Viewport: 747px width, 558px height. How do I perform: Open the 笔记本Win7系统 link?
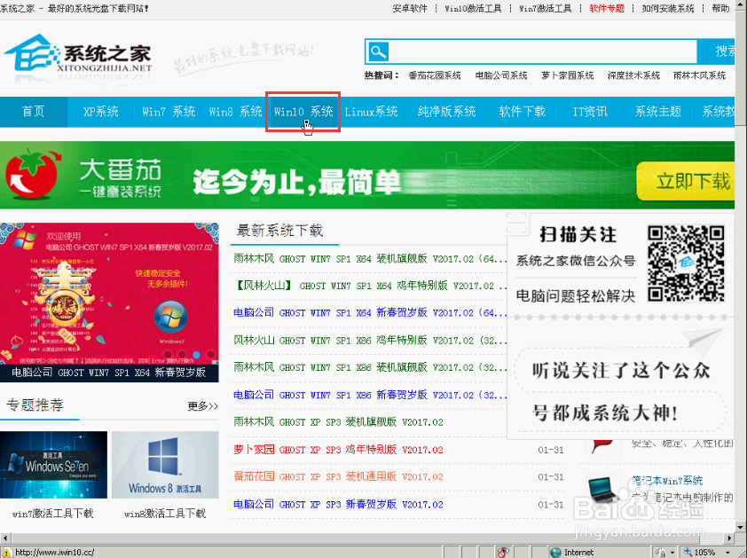point(667,481)
